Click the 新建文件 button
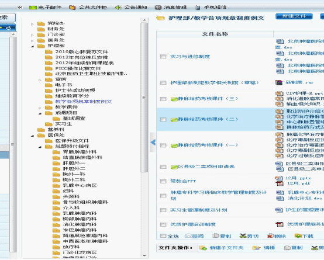Image resolution: width=324 pixels, height=260 pixels. tap(294, 16)
